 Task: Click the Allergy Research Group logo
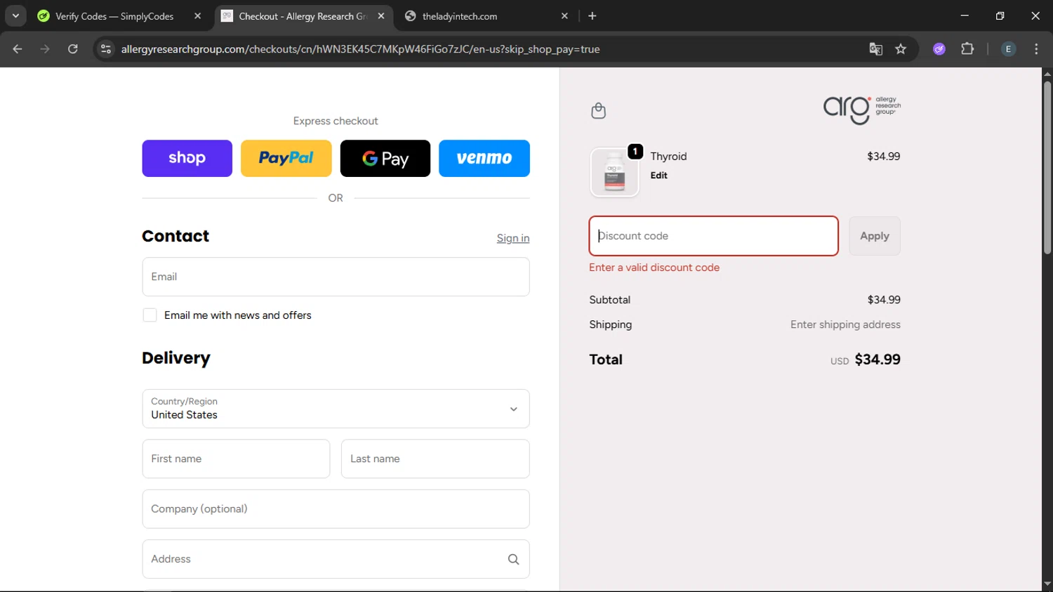[862, 110]
